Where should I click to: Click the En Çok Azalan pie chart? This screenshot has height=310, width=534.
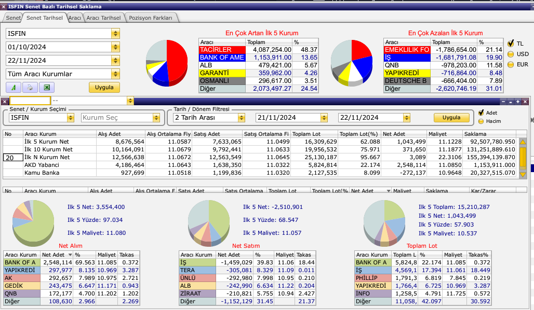pyautogui.click(x=352, y=63)
